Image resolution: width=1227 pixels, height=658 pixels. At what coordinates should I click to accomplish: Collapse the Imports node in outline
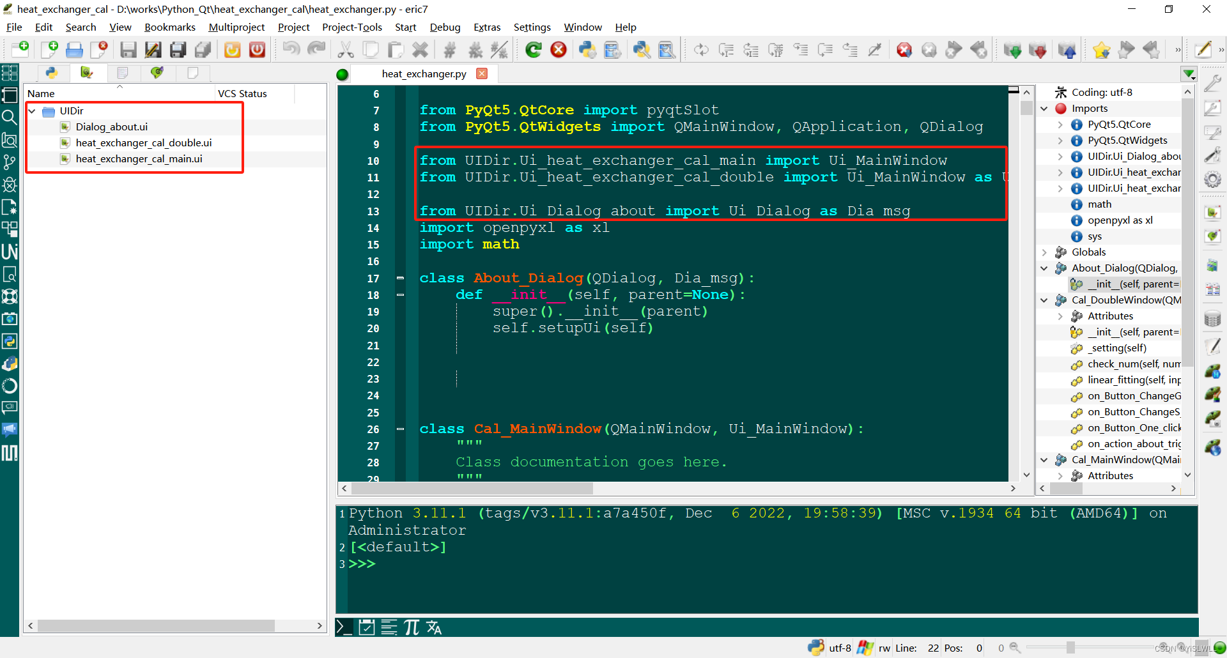click(x=1044, y=109)
